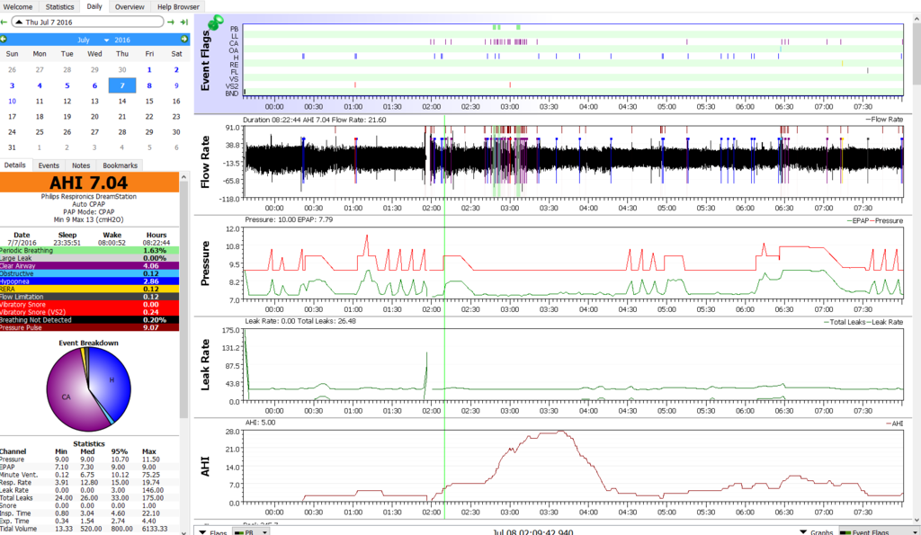The image size is (921, 535).
Task: Go to the next day arrow
Action: 170,21
